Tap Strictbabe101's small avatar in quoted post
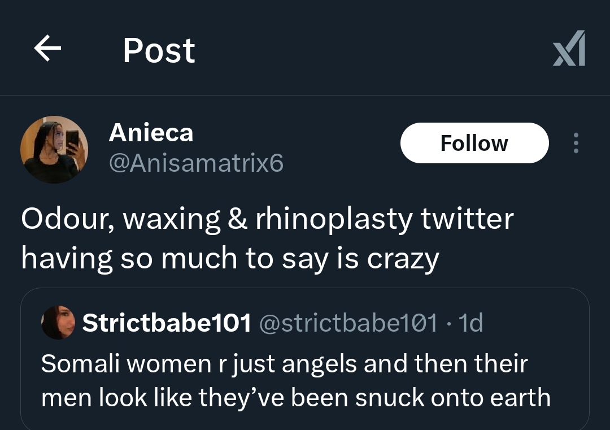610x430 pixels. (58, 323)
